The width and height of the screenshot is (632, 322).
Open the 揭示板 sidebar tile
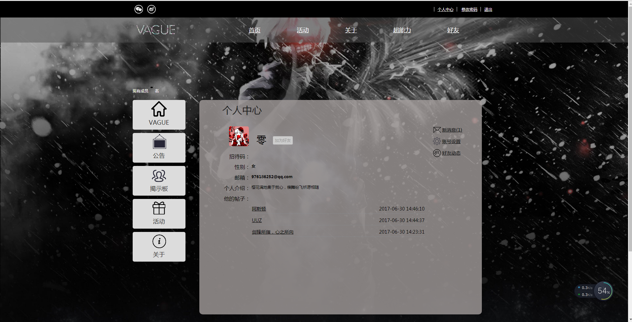[159, 181]
